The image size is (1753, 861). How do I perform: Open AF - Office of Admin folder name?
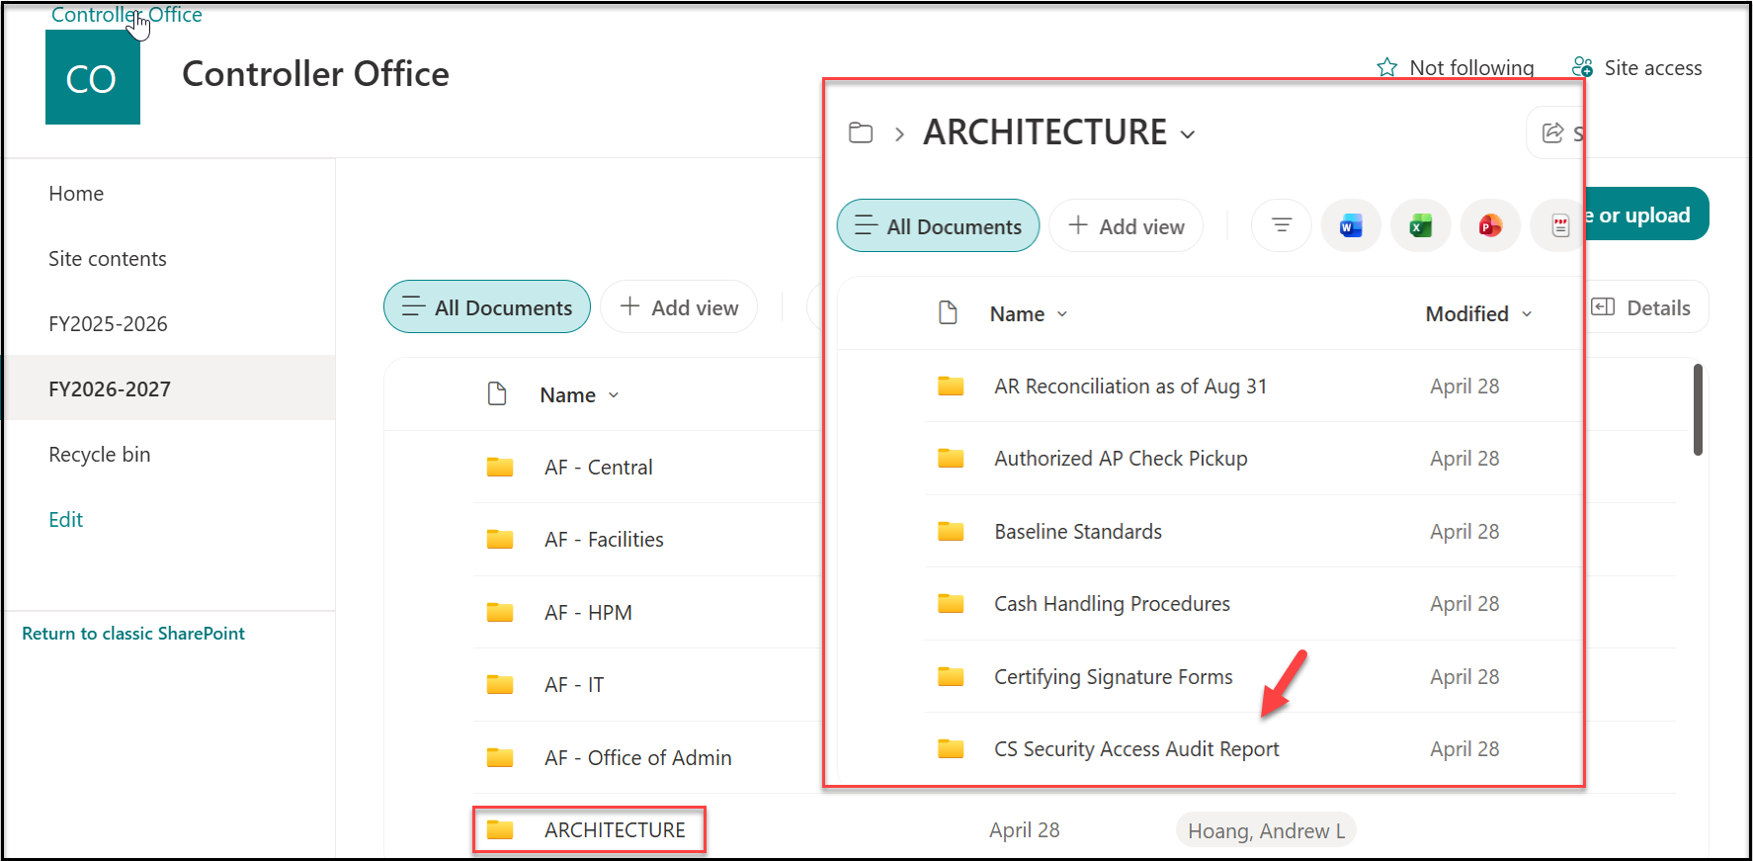coord(638,758)
